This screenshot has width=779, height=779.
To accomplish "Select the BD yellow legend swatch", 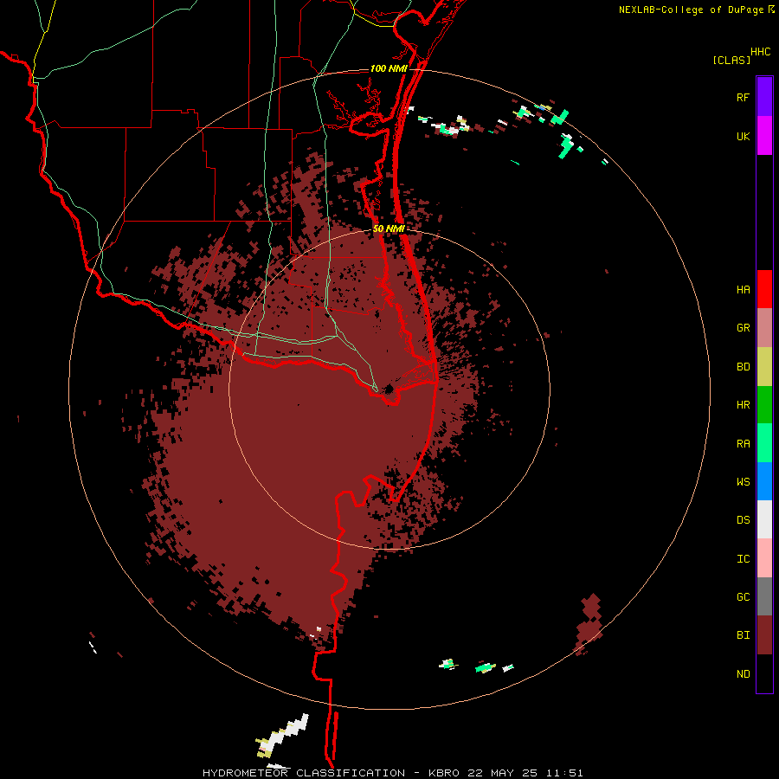I will click(x=764, y=367).
